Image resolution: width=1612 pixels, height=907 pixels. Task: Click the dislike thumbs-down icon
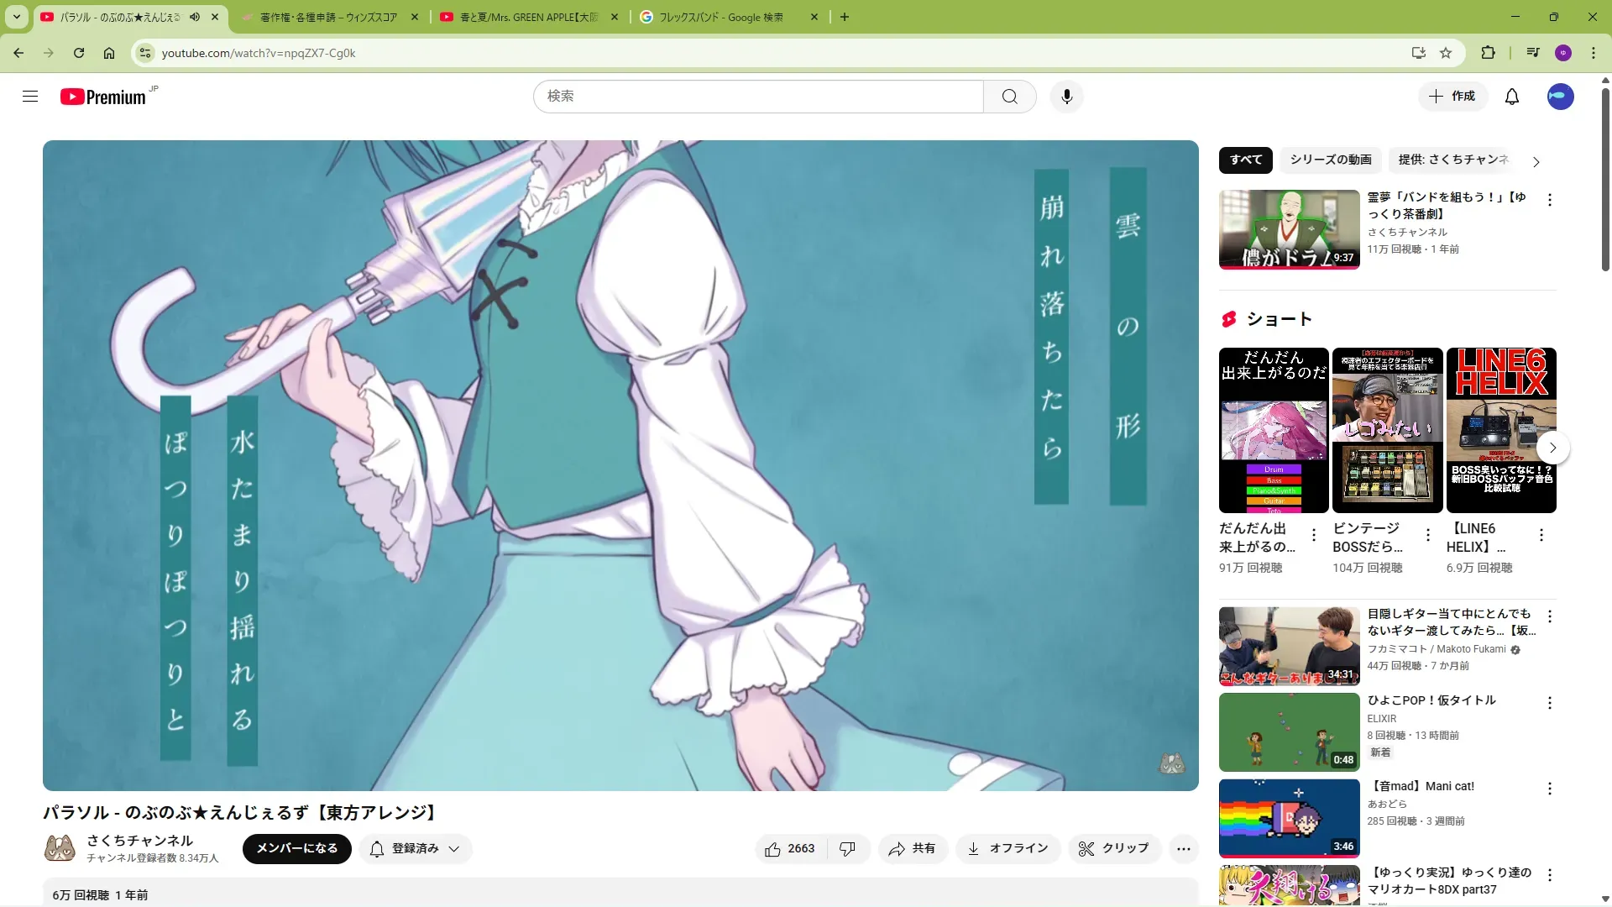(847, 849)
